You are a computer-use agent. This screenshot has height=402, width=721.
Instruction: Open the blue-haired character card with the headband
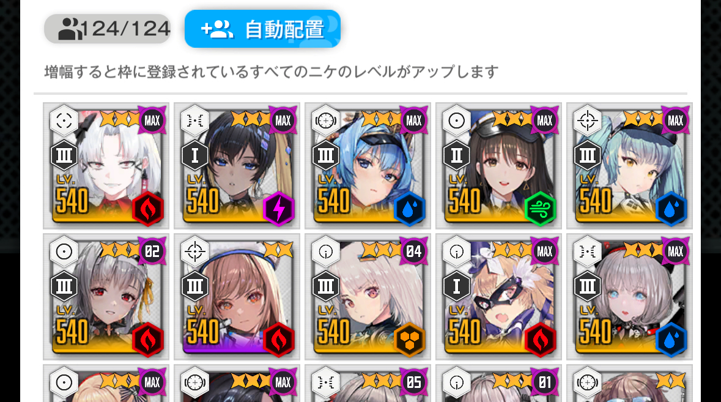tap(368, 166)
